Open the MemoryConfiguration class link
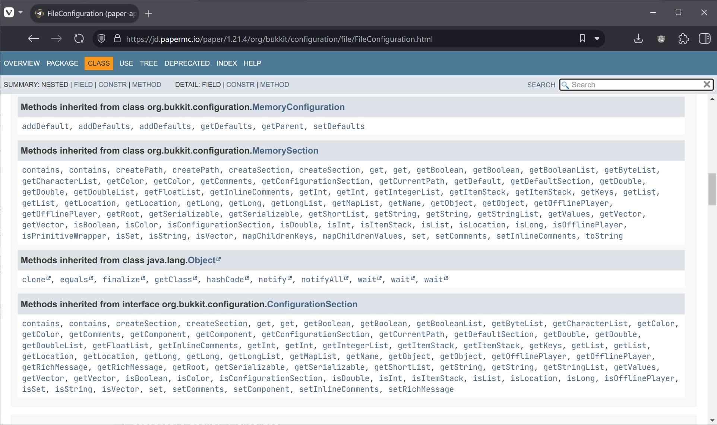 298,107
